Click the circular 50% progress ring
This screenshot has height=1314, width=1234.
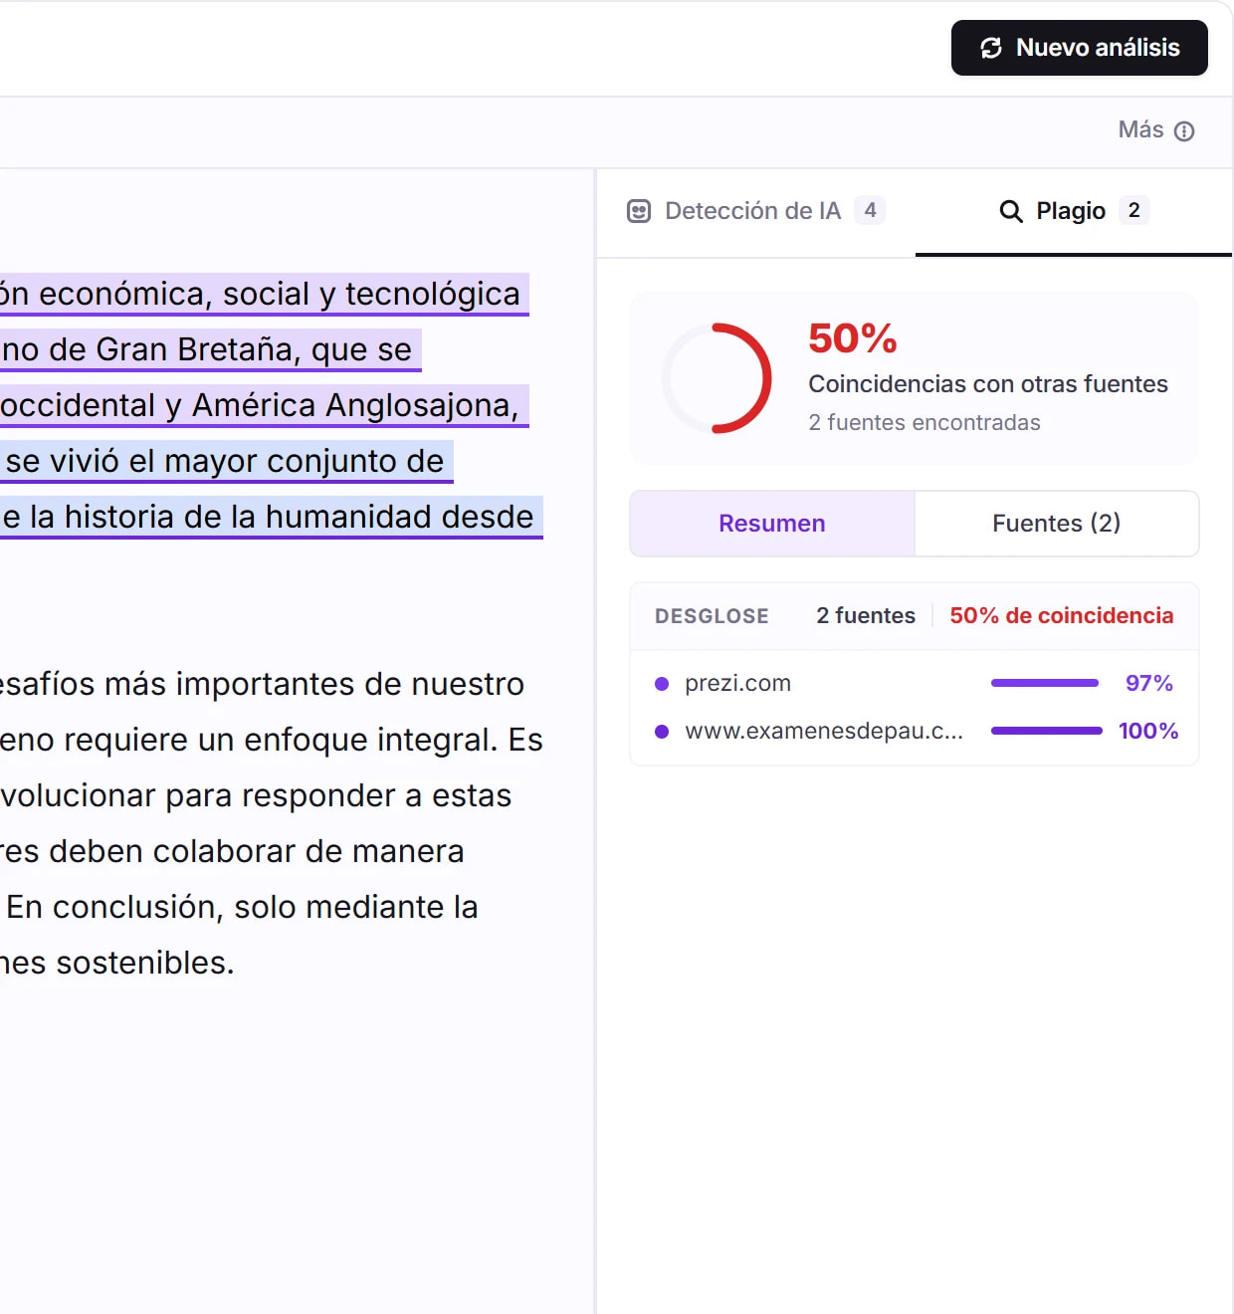pyautogui.click(x=717, y=378)
